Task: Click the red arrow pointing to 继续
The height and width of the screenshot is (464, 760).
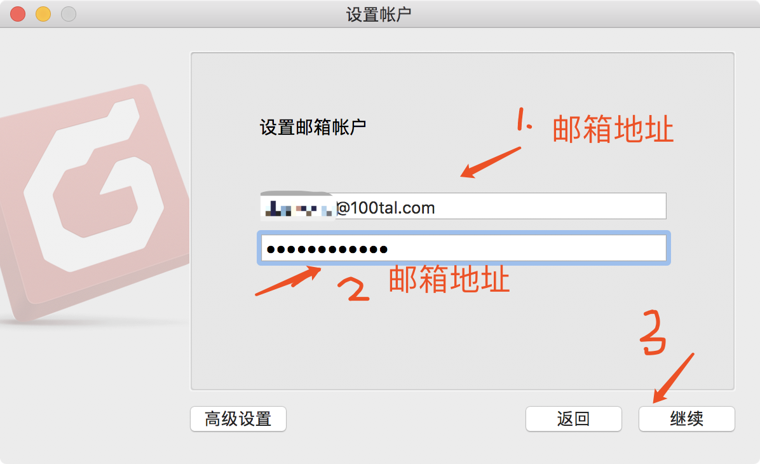Action: pos(673,378)
